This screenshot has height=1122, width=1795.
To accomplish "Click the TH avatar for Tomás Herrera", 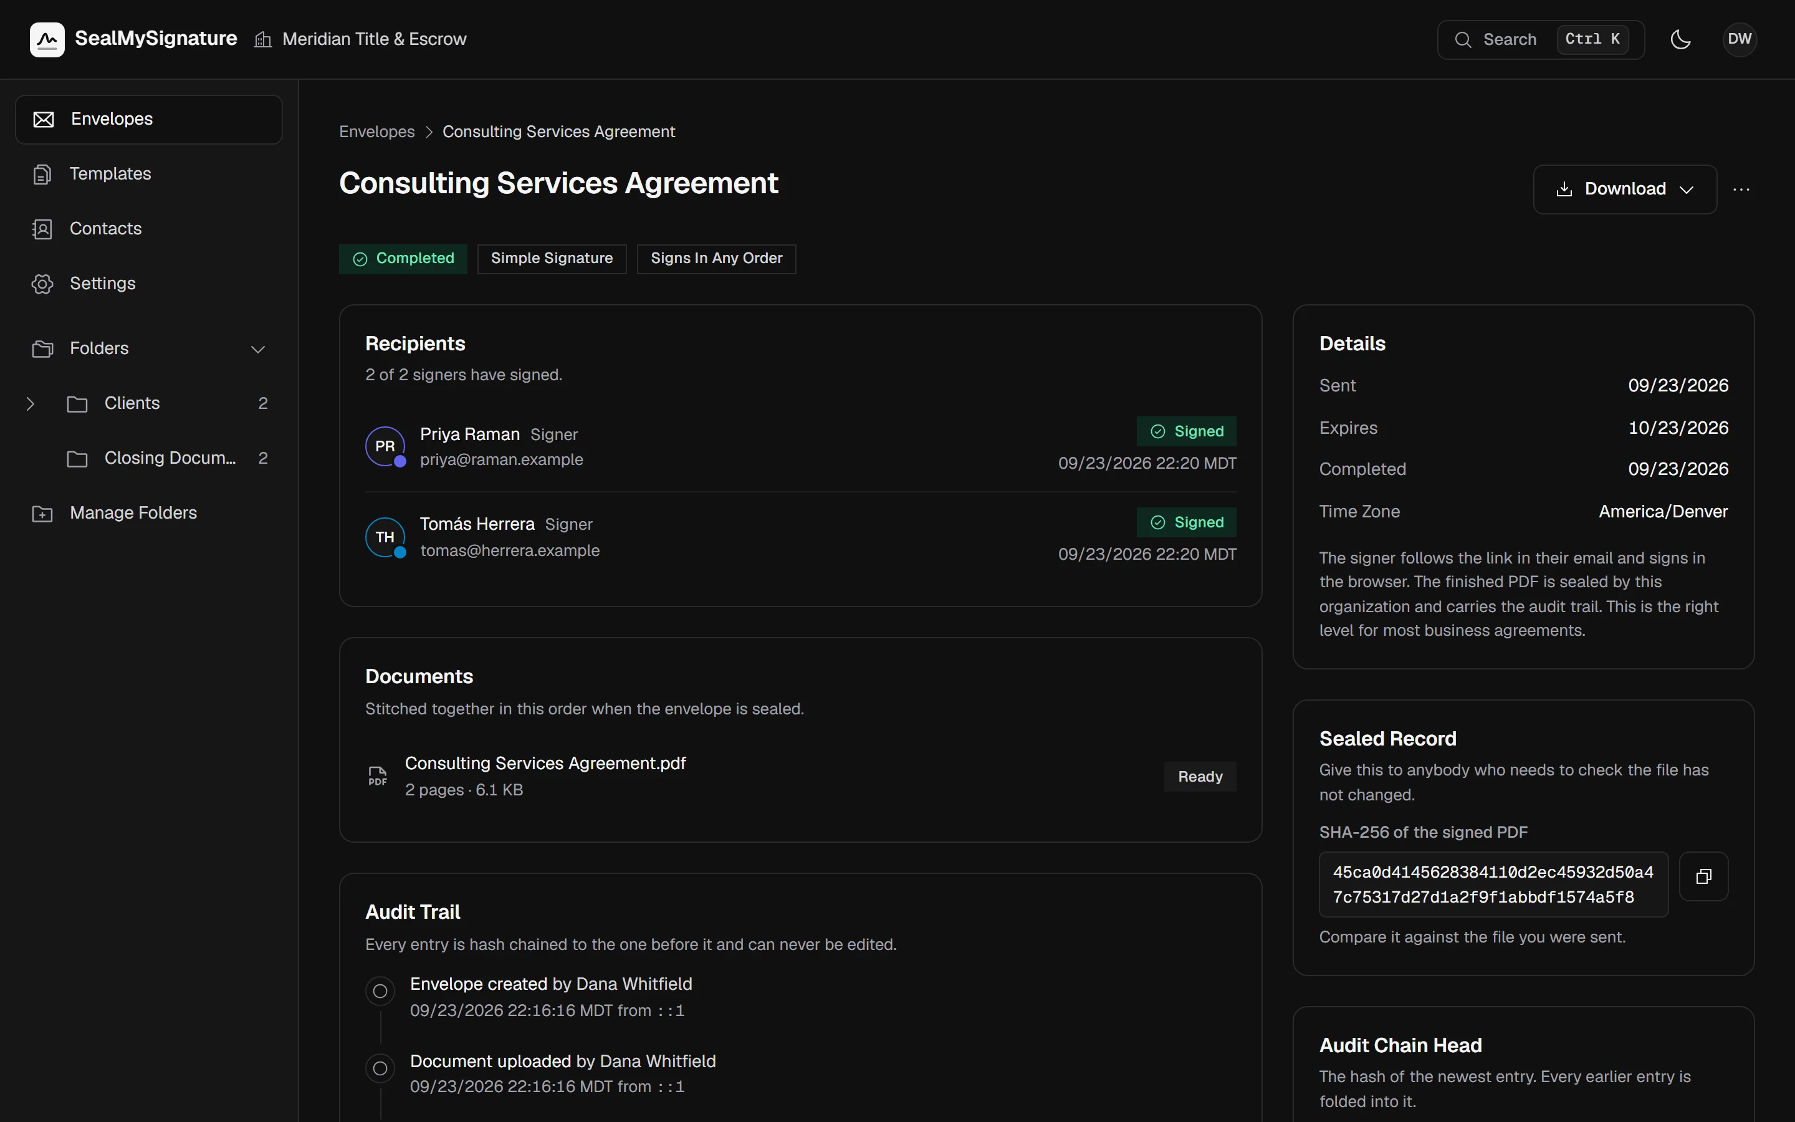I will tap(385, 537).
